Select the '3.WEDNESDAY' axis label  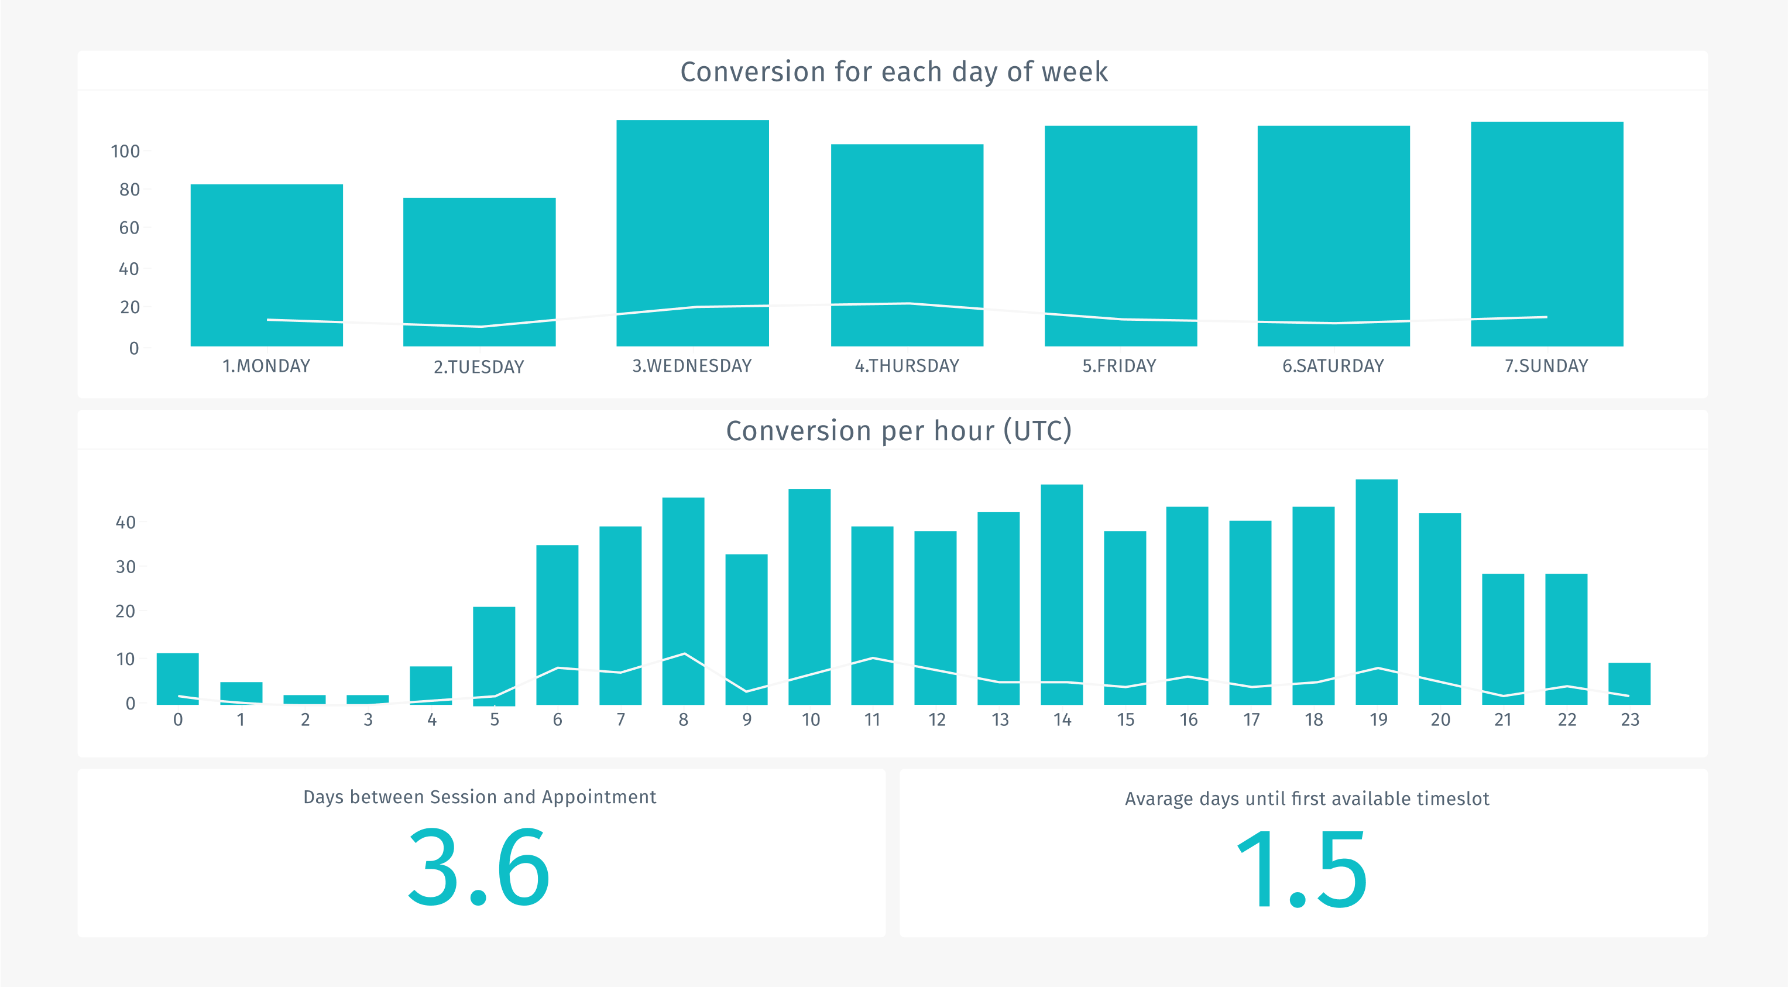click(692, 366)
